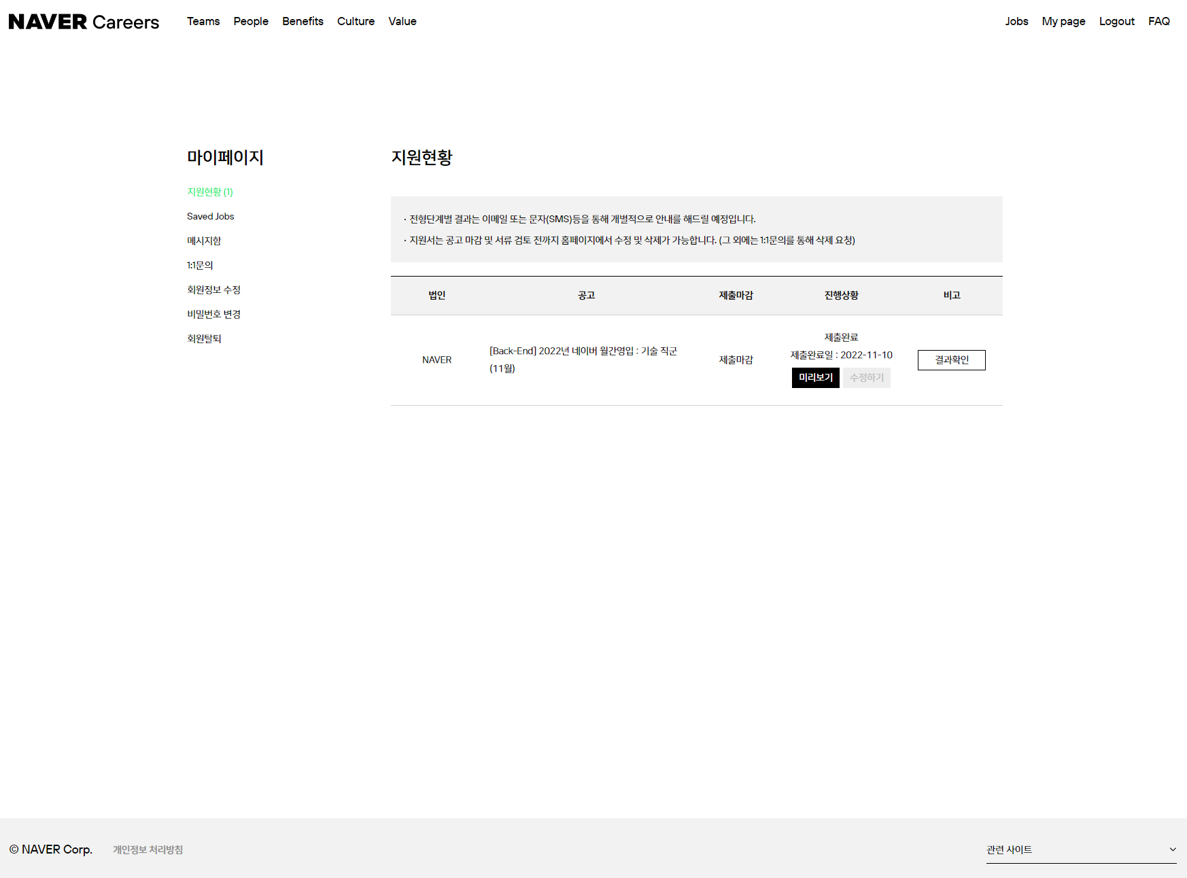The image size is (1187, 878).
Task: Open 개인정보 처리방침 footer link
Action: [x=148, y=849]
